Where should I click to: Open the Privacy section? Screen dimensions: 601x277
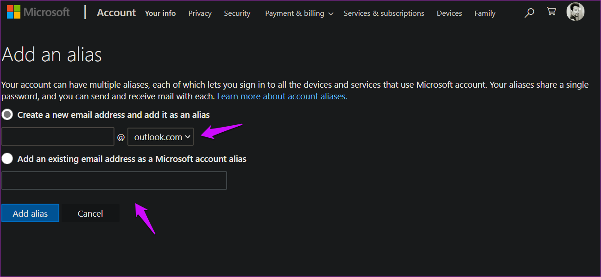(x=200, y=13)
